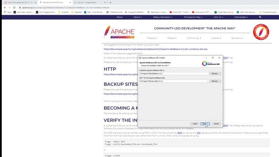The width and height of the screenshot is (279, 157).
Task: Browse for the JDK folder
Action: [215, 81]
